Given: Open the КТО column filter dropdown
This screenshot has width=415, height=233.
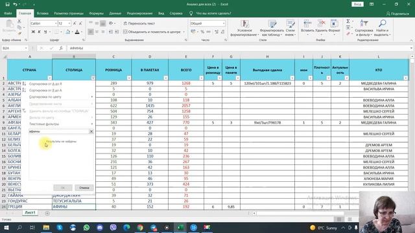Looking at the screenshot, I should (405, 78).
